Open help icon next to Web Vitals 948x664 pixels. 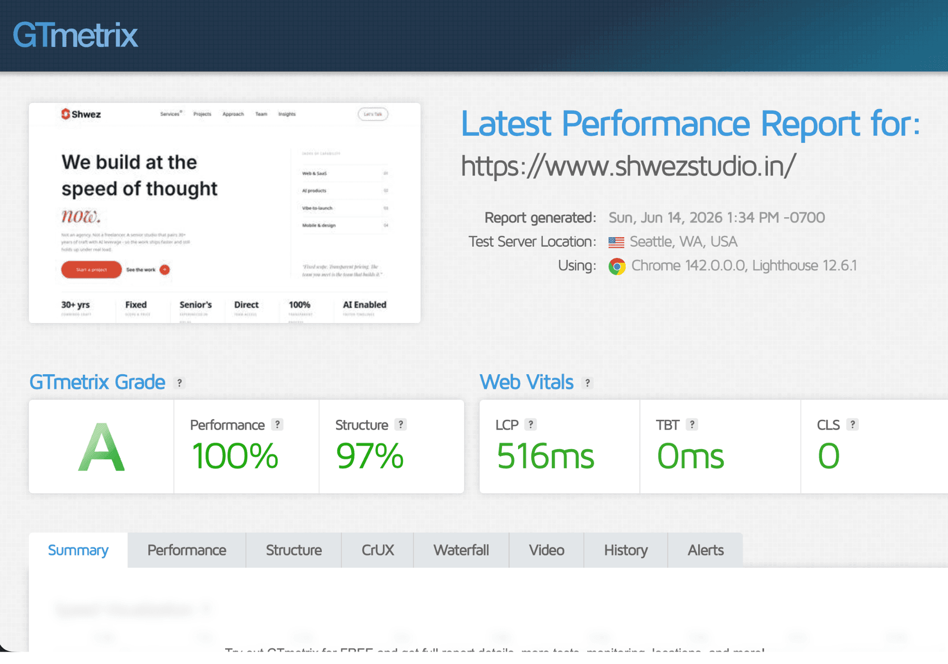(x=587, y=383)
